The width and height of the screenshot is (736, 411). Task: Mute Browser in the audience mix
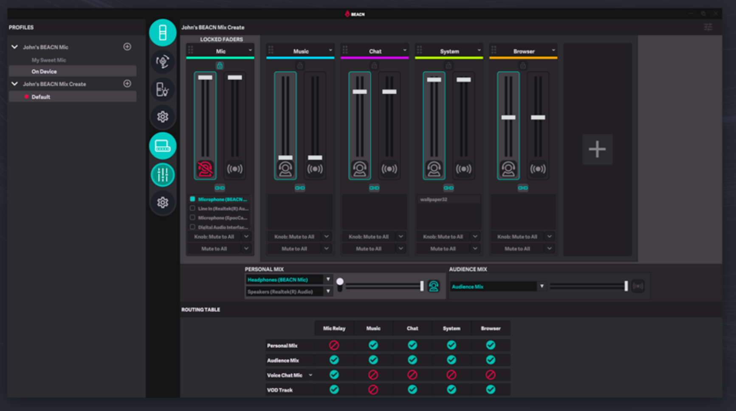(x=538, y=169)
